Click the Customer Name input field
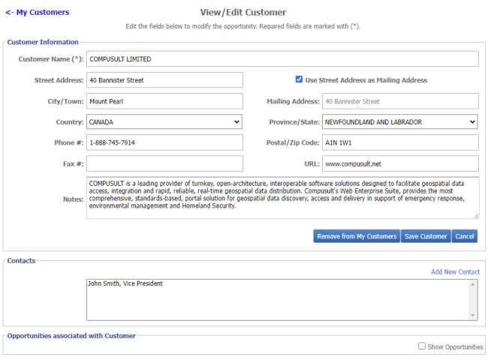The width and height of the screenshot is (494, 363). [x=282, y=58]
